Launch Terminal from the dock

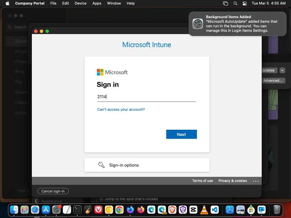[77, 210]
